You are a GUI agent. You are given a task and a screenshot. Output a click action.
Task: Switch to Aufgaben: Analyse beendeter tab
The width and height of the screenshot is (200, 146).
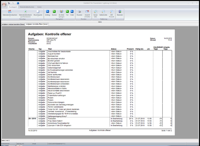click(13, 24)
